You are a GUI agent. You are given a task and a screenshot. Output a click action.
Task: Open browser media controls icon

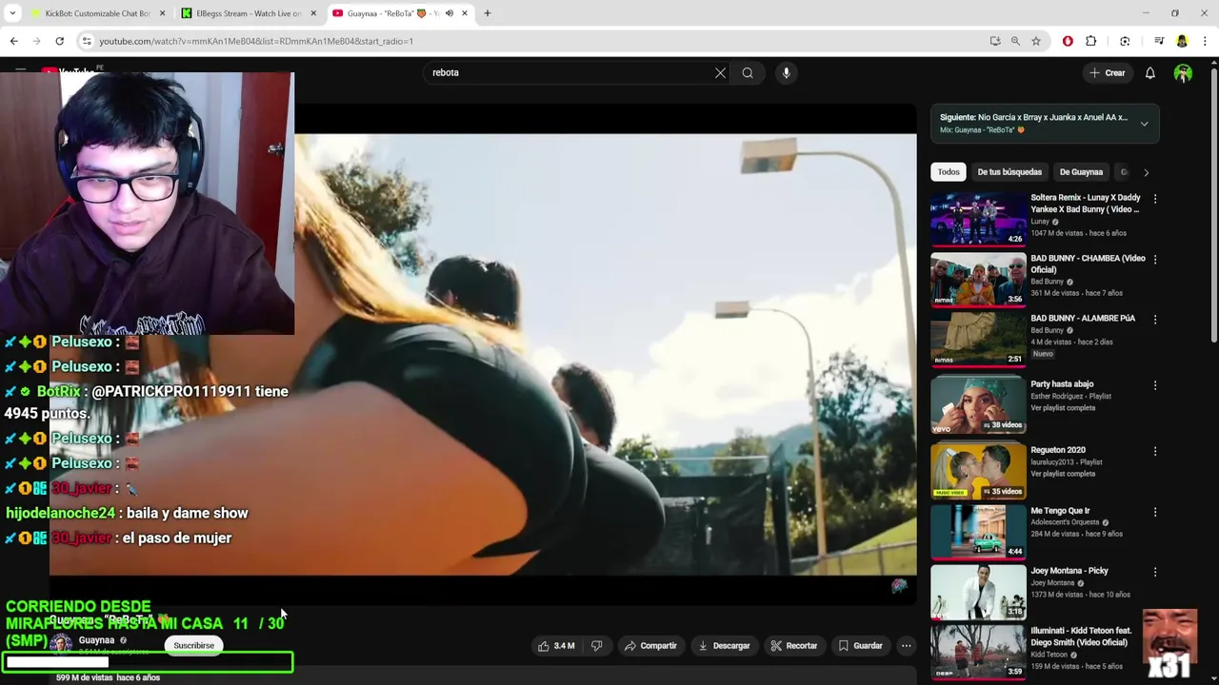coord(1159,41)
